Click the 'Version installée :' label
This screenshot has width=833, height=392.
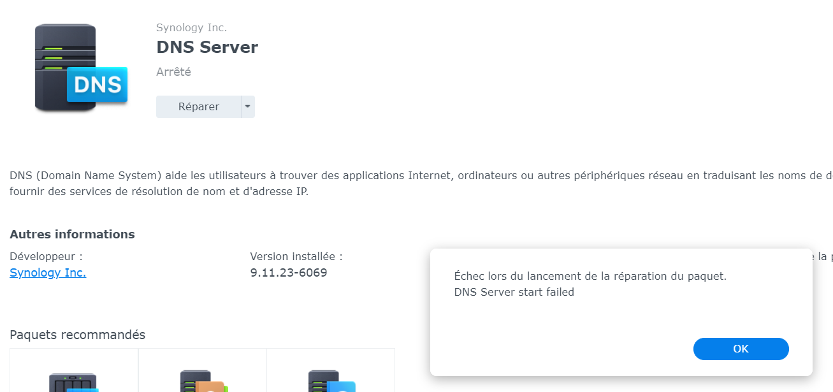coord(296,256)
